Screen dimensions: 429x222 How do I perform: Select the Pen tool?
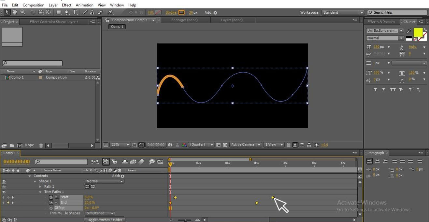[67, 12]
